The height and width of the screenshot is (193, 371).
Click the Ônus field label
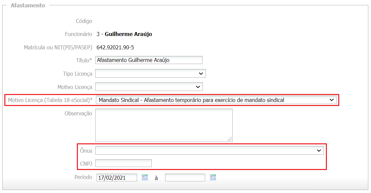tap(86, 151)
